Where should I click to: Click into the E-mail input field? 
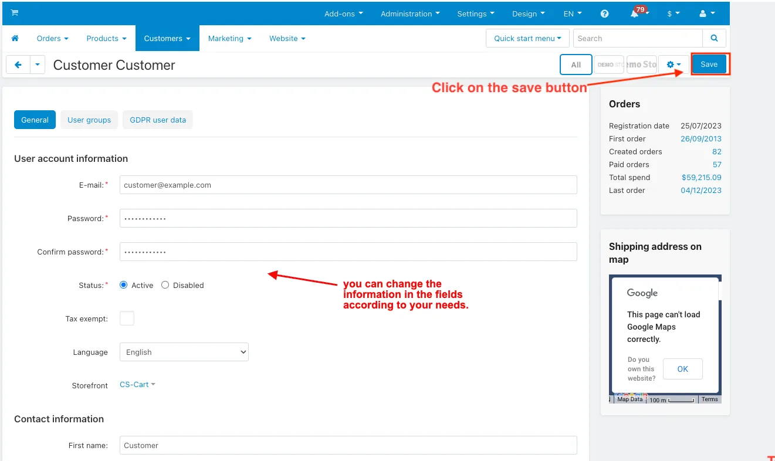coord(348,185)
